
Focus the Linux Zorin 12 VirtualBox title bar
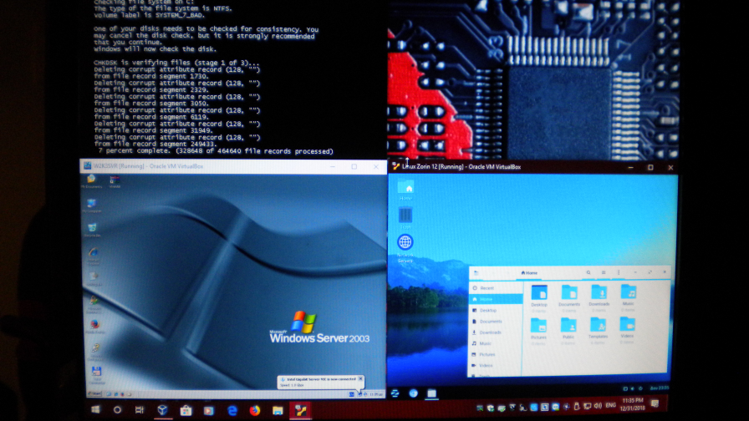tap(532, 167)
